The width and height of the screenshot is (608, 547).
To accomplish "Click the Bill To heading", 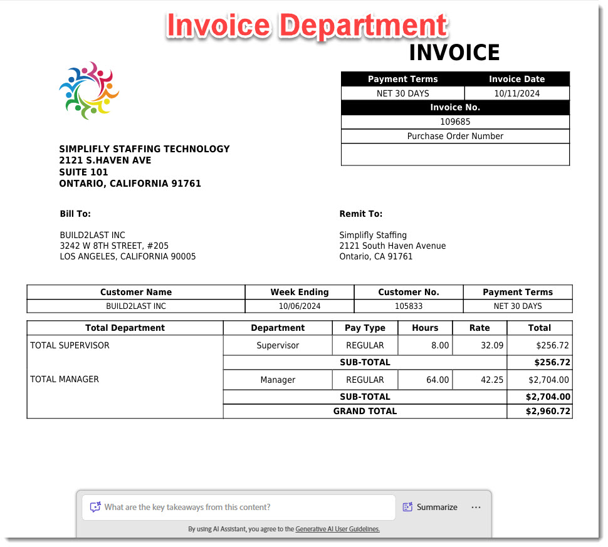I will 75,214.
